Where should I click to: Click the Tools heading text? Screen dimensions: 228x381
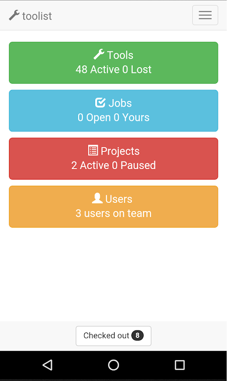120,55
